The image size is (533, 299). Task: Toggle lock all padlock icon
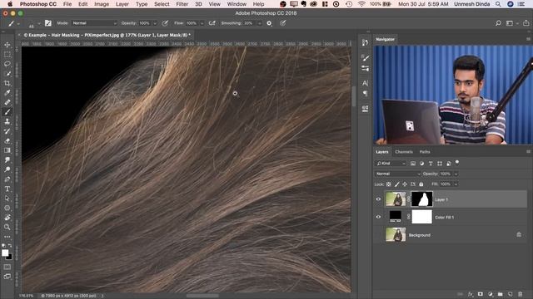point(421,184)
